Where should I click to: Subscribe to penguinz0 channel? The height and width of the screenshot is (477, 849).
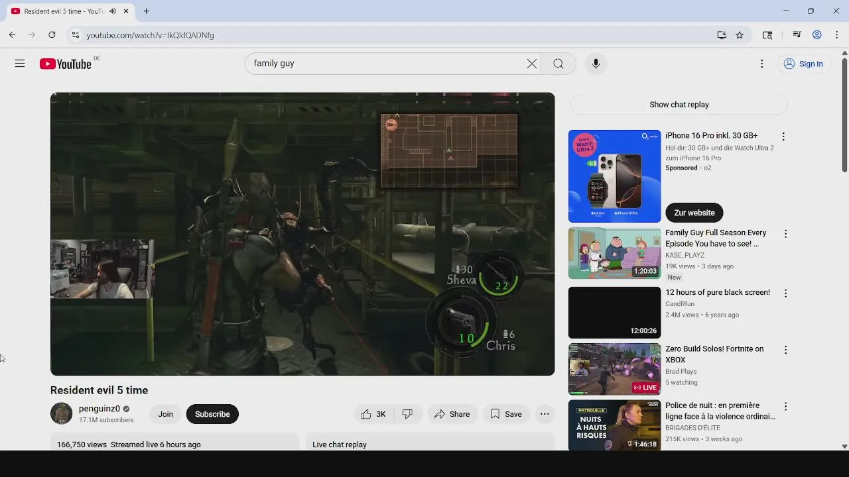(212, 414)
